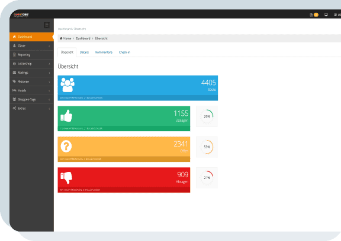Click the thumbs-down Absagen icon

[66, 178]
